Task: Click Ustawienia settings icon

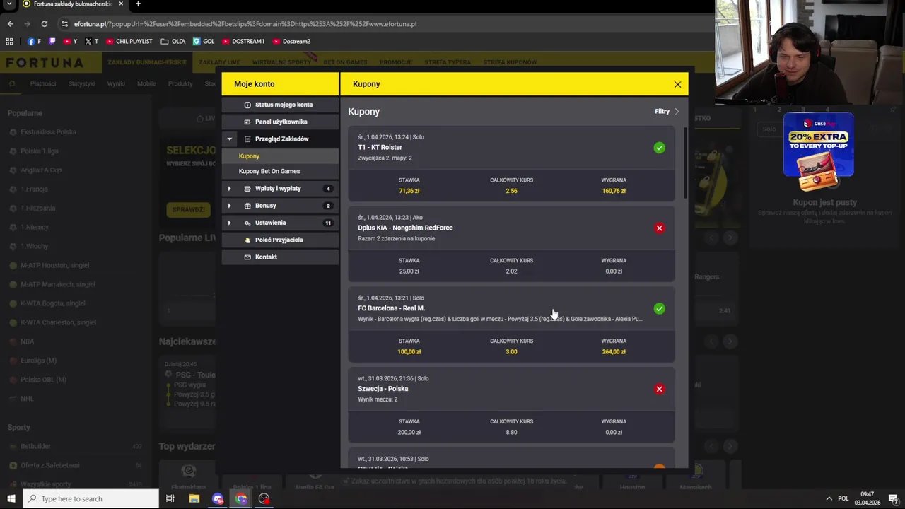Action: [x=247, y=223]
